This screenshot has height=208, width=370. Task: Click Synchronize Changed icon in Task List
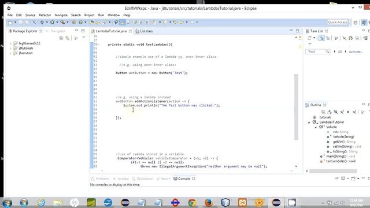click(351, 38)
